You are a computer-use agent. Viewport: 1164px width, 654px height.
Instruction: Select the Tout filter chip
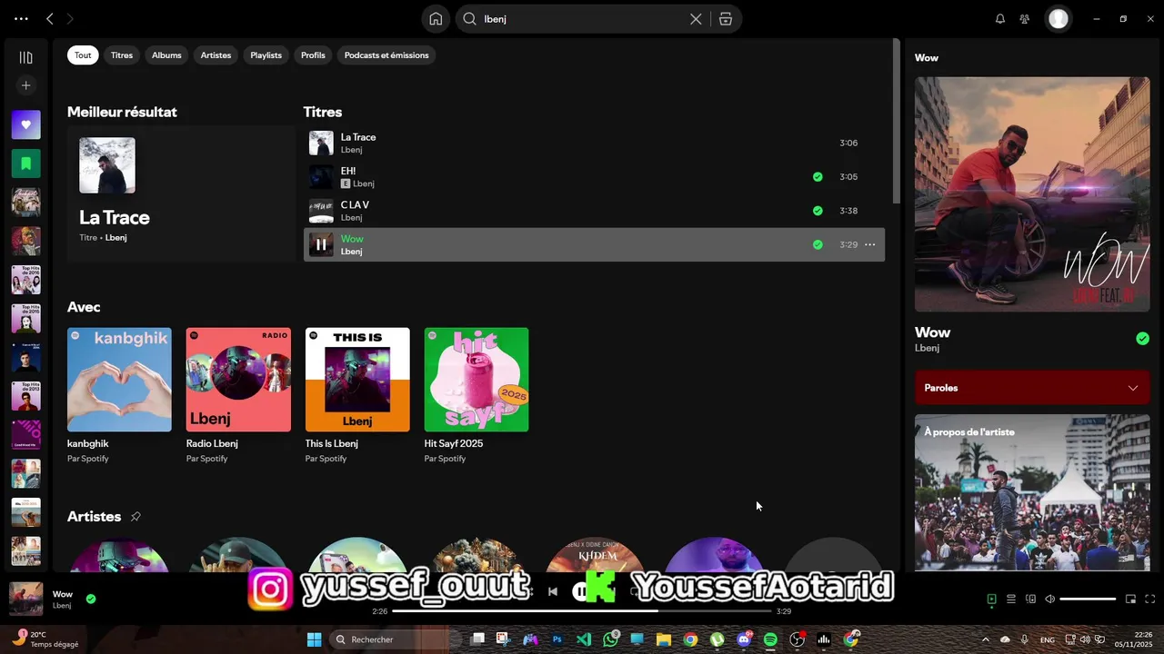83,55
